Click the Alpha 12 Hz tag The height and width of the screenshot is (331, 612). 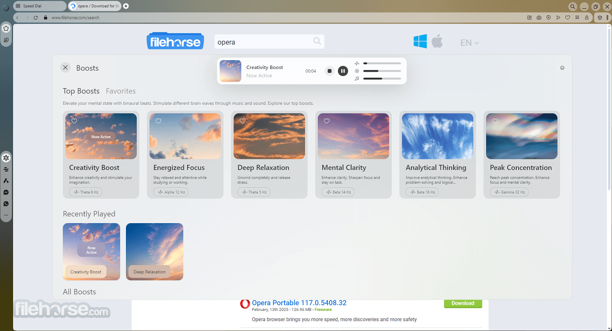click(x=171, y=192)
